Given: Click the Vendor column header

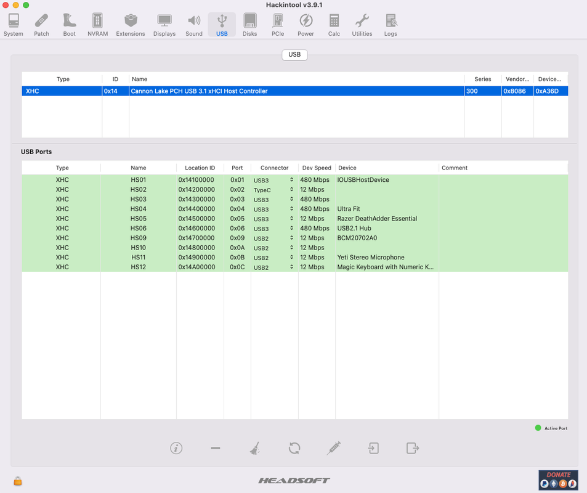Looking at the screenshot, I should pos(517,79).
